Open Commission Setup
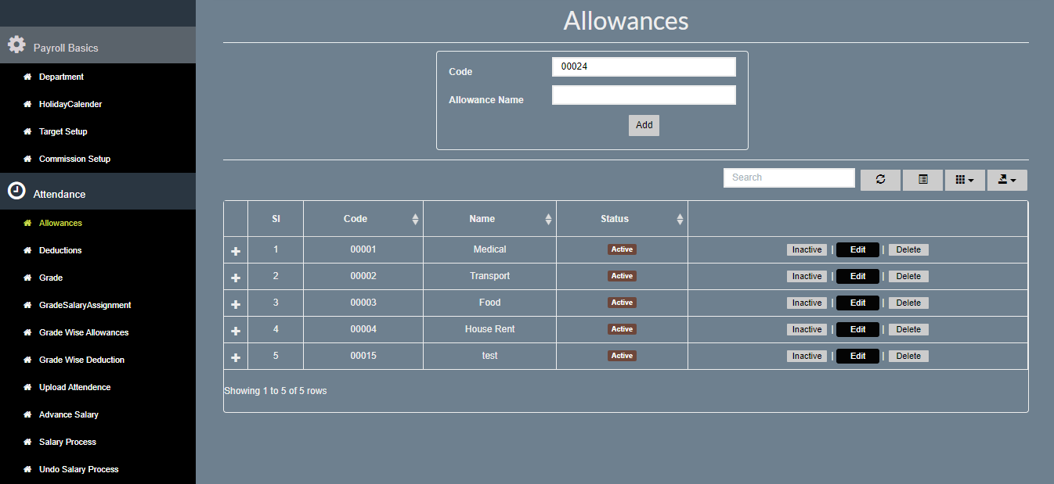The width and height of the screenshot is (1054, 484). coord(74,159)
